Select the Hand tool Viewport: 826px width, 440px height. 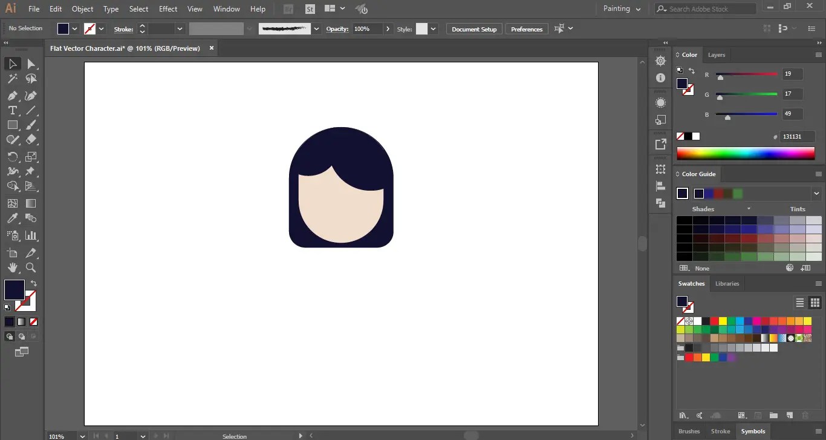[12, 268]
